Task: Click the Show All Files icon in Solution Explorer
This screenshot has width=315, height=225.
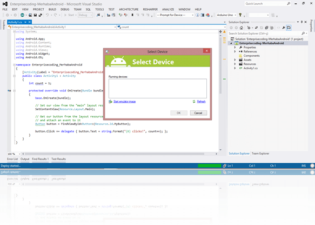Action: [x=272, y=28]
